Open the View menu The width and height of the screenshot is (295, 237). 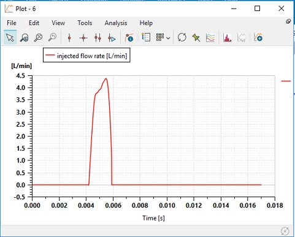[x=58, y=23]
